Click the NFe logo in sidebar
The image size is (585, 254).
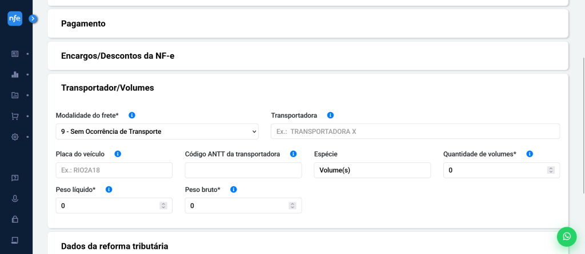pos(15,19)
